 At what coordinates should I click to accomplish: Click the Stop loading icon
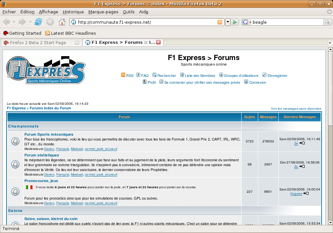[x=50, y=22]
